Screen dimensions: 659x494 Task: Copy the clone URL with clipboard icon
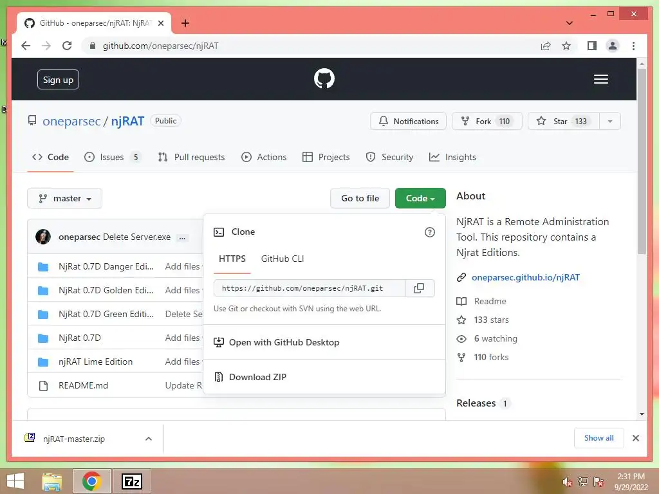(419, 288)
